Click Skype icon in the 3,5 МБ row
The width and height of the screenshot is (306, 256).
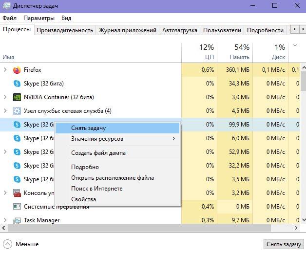point(17,179)
